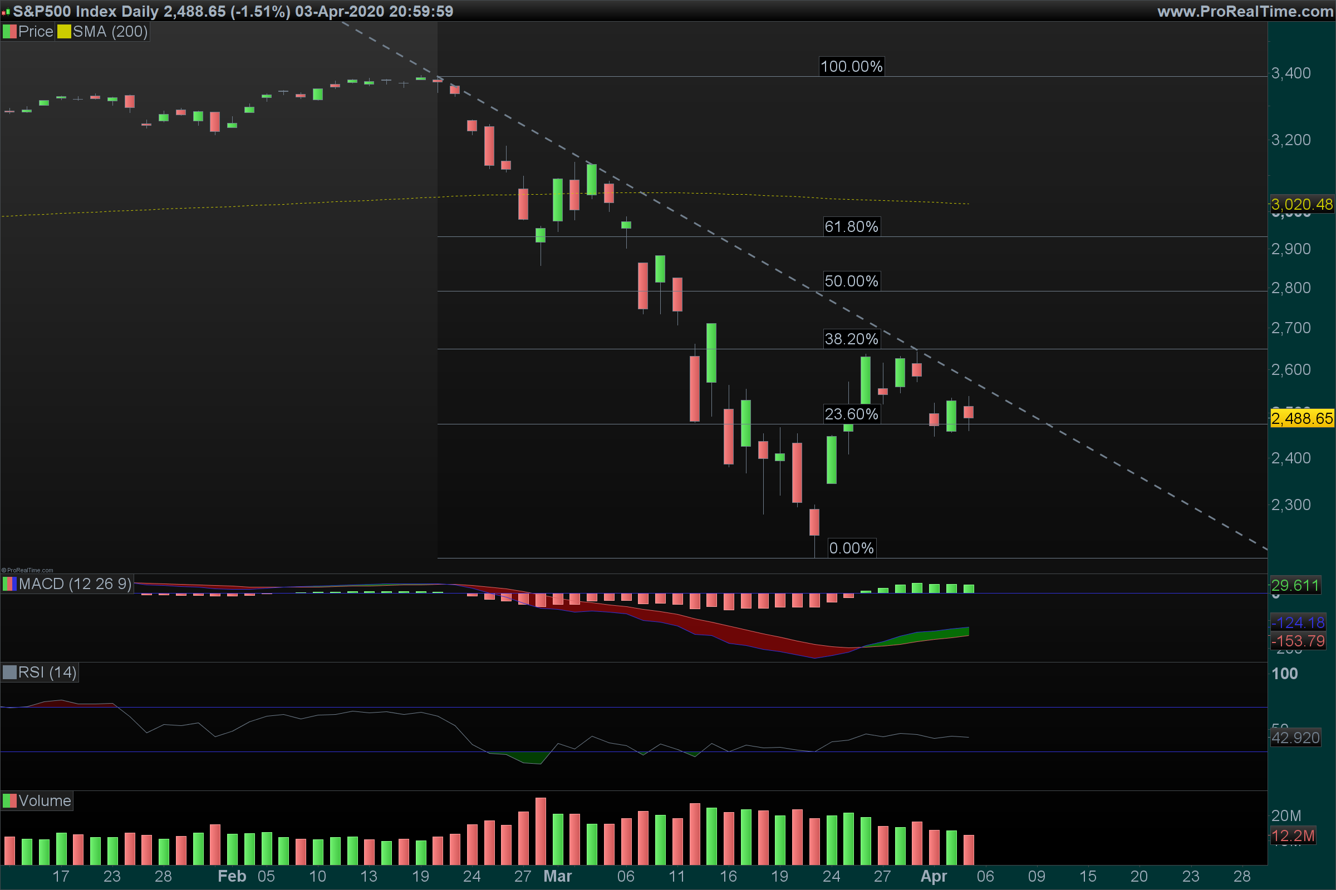1336x890 pixels.
Task: Click the 61.80% Fibonacci retracement label
Action: click(x=851, y=226)
